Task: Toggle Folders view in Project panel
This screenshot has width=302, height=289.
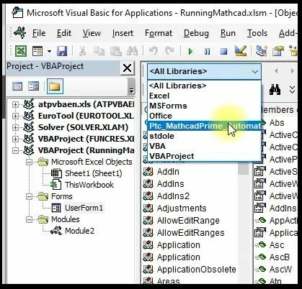Action: 55,86
